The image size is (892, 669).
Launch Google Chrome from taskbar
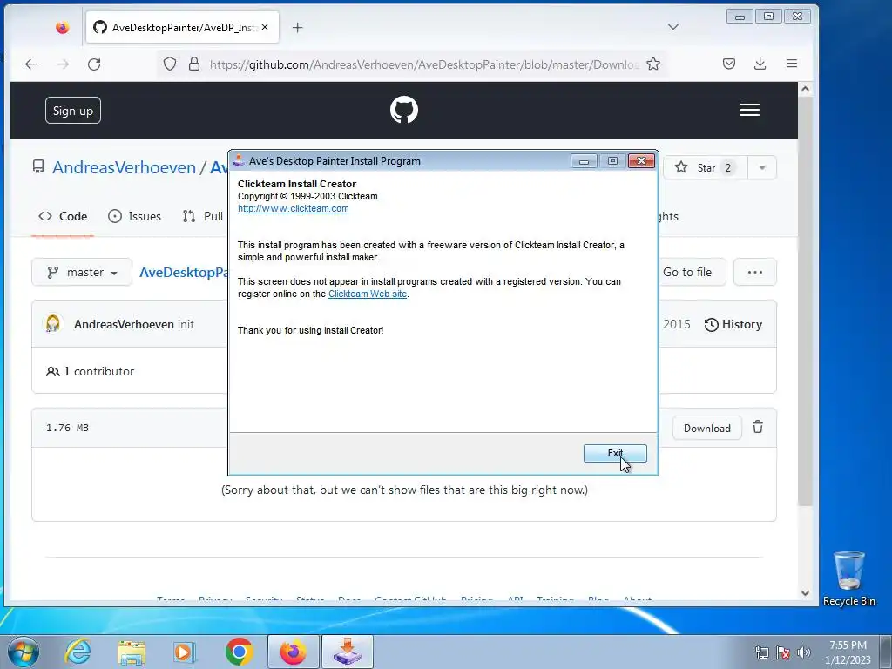coord(239,652)
